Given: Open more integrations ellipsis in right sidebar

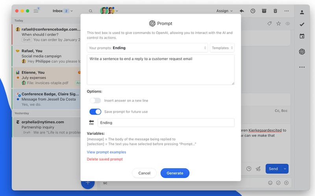Looking at the screenshot, I should pyautogui.click(x=302, y=67).
